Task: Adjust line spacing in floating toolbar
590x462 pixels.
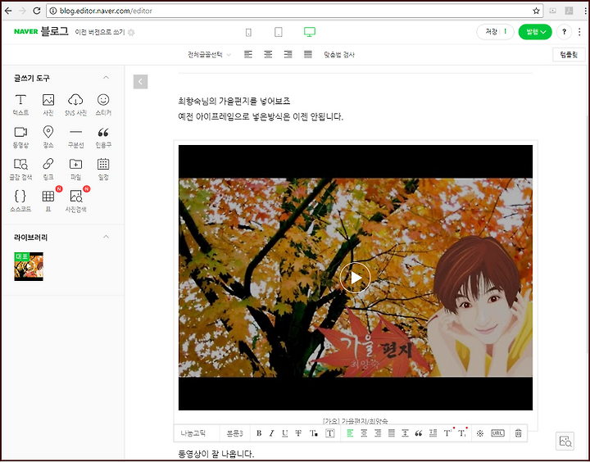Action: 405,433
